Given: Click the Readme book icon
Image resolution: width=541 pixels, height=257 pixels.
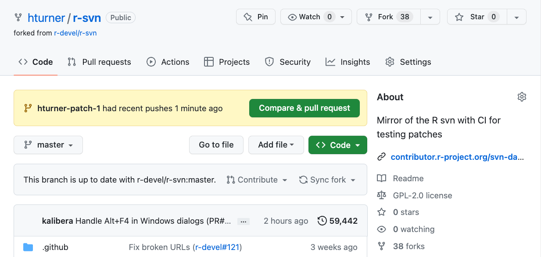Looking at the screenshot, I should (x=382, y=178).
